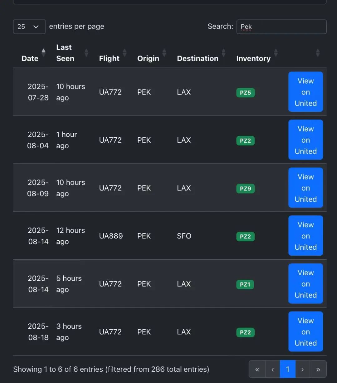Image resolution: width=337 pixels, height=383 pixels.
Task: Click the Search input field
Action: tap(281, 27)
